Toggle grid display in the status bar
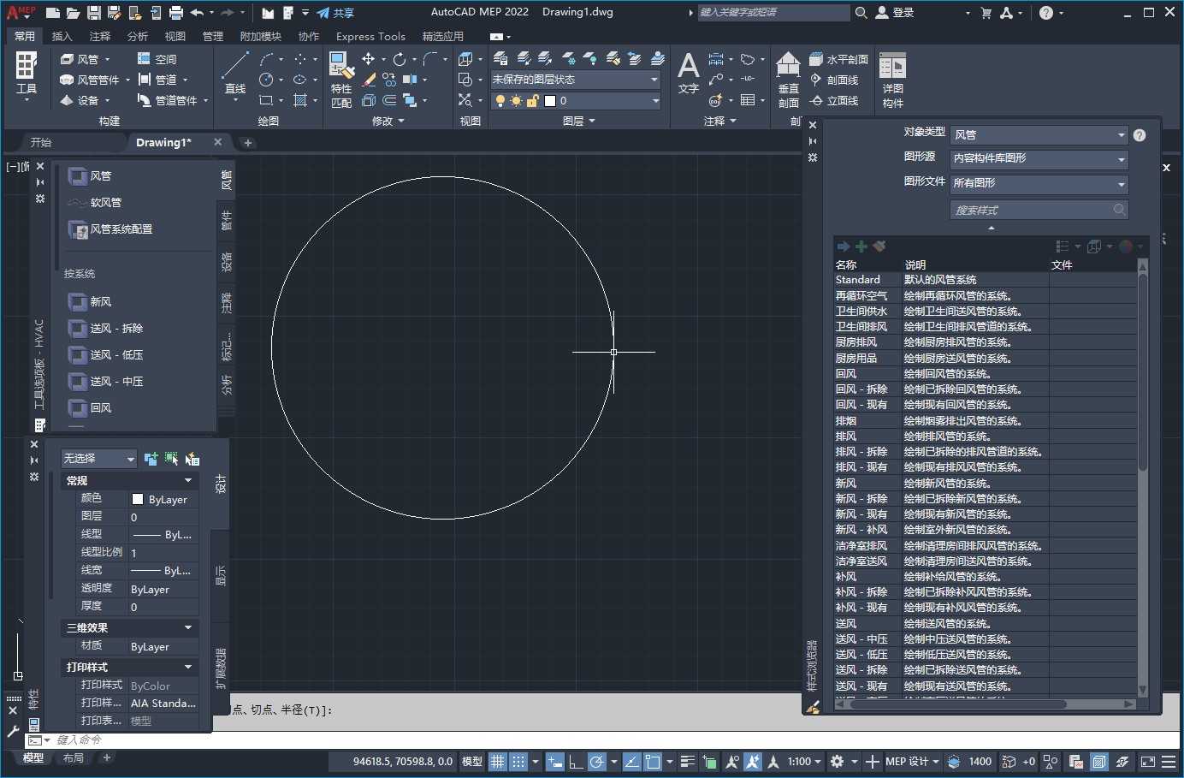This screenshot has height=778, width=1184. (x=497, y=760)
